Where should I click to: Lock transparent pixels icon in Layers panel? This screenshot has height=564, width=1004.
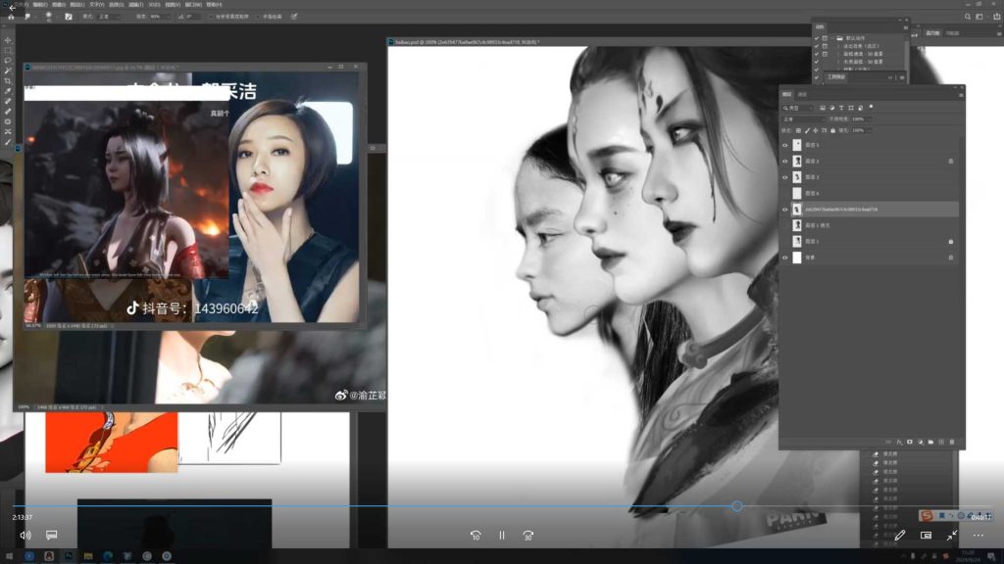tap(798, 130)
